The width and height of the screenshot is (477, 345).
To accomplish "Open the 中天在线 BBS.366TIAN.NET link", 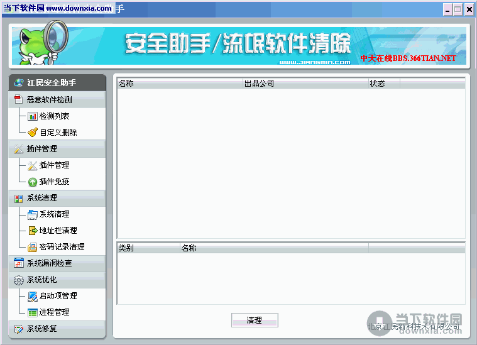I will (x=408, y=58).
